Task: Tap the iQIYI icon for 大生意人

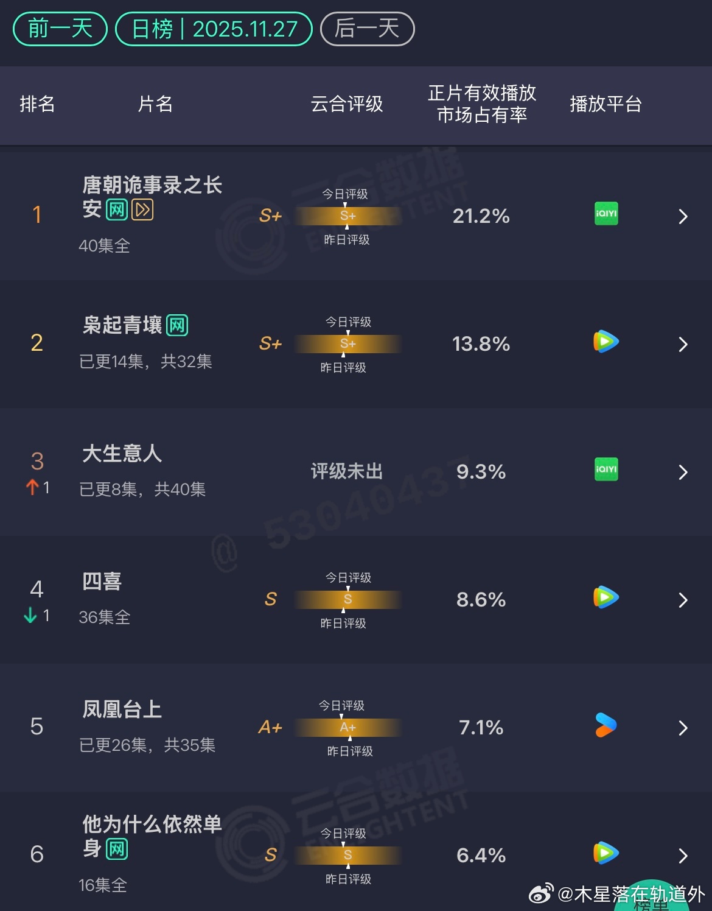Action: 606,470
